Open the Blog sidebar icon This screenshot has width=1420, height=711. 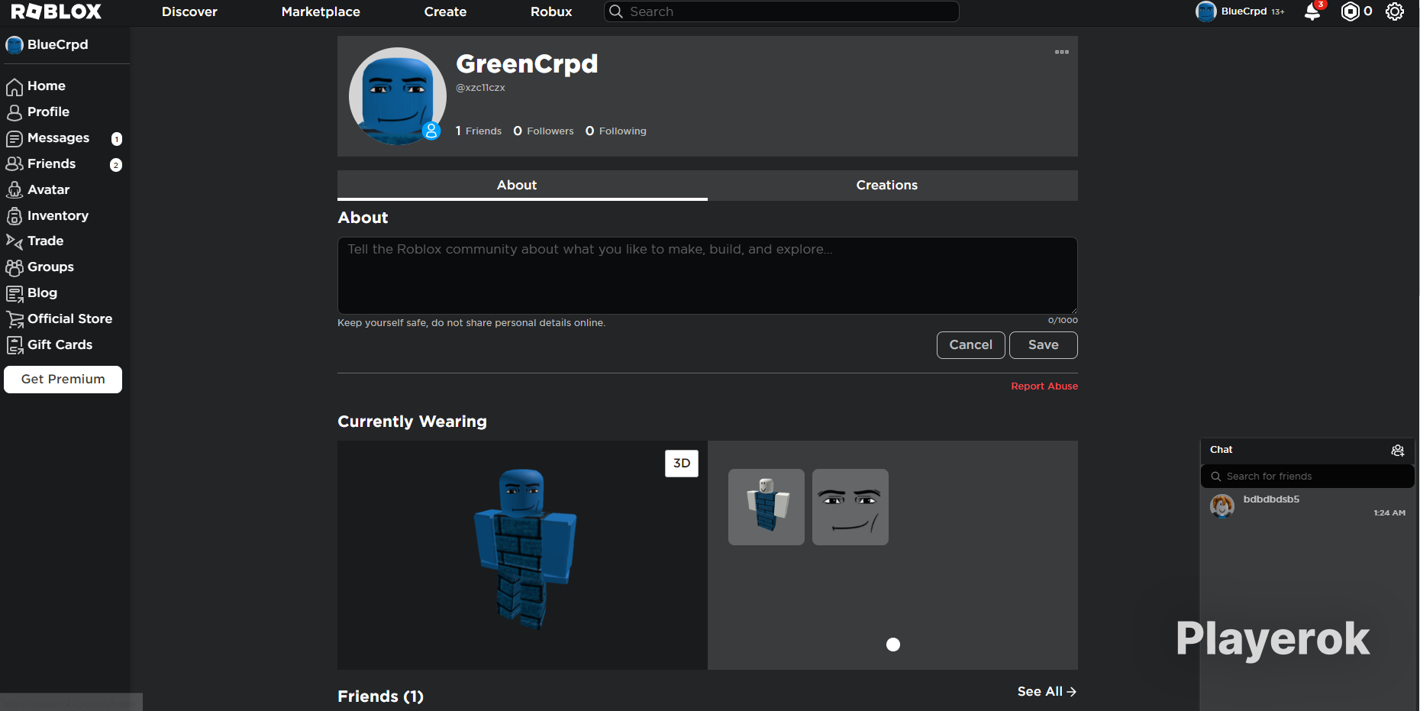(15, 293)
